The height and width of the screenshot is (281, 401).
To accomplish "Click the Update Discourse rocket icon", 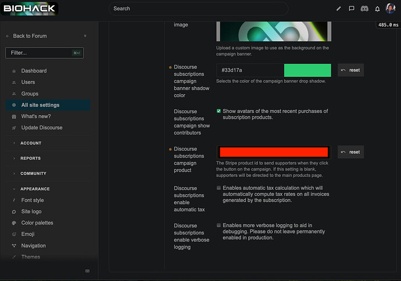I will coord(14,128).
